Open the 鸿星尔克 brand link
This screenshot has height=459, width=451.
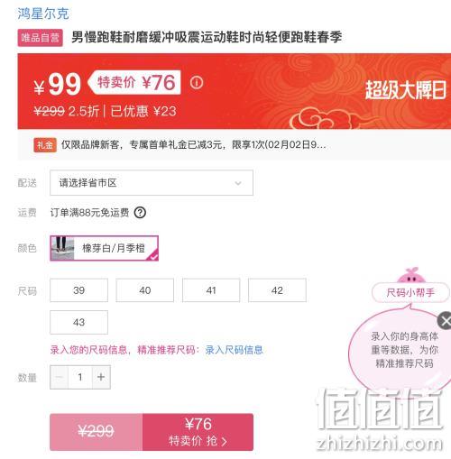click(43, 14)
